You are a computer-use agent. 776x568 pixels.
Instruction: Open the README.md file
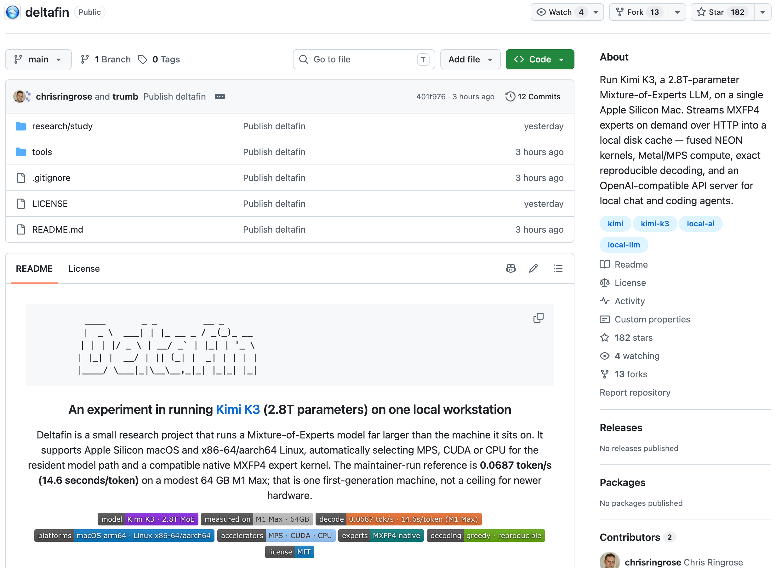(x=58, y=229)
